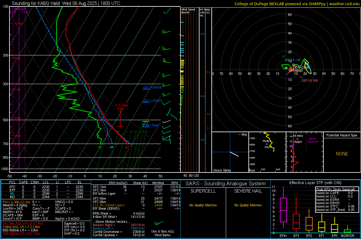Click 'No Quality Matches' under SEVERE HAIL

point(248,205)
